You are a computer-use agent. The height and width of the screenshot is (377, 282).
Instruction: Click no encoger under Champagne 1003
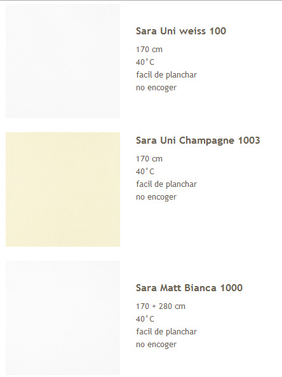tap(156, 197)
